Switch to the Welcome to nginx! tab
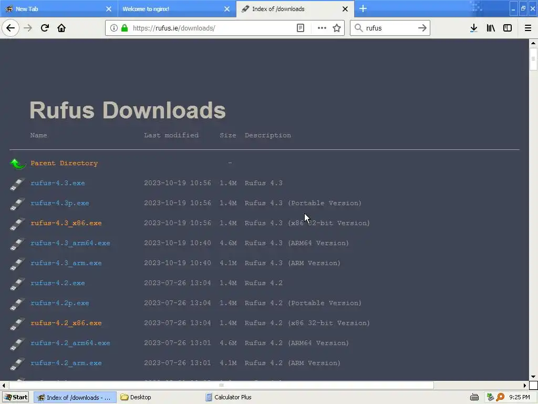Screen dimensions: 538x404 pos(177,9)
